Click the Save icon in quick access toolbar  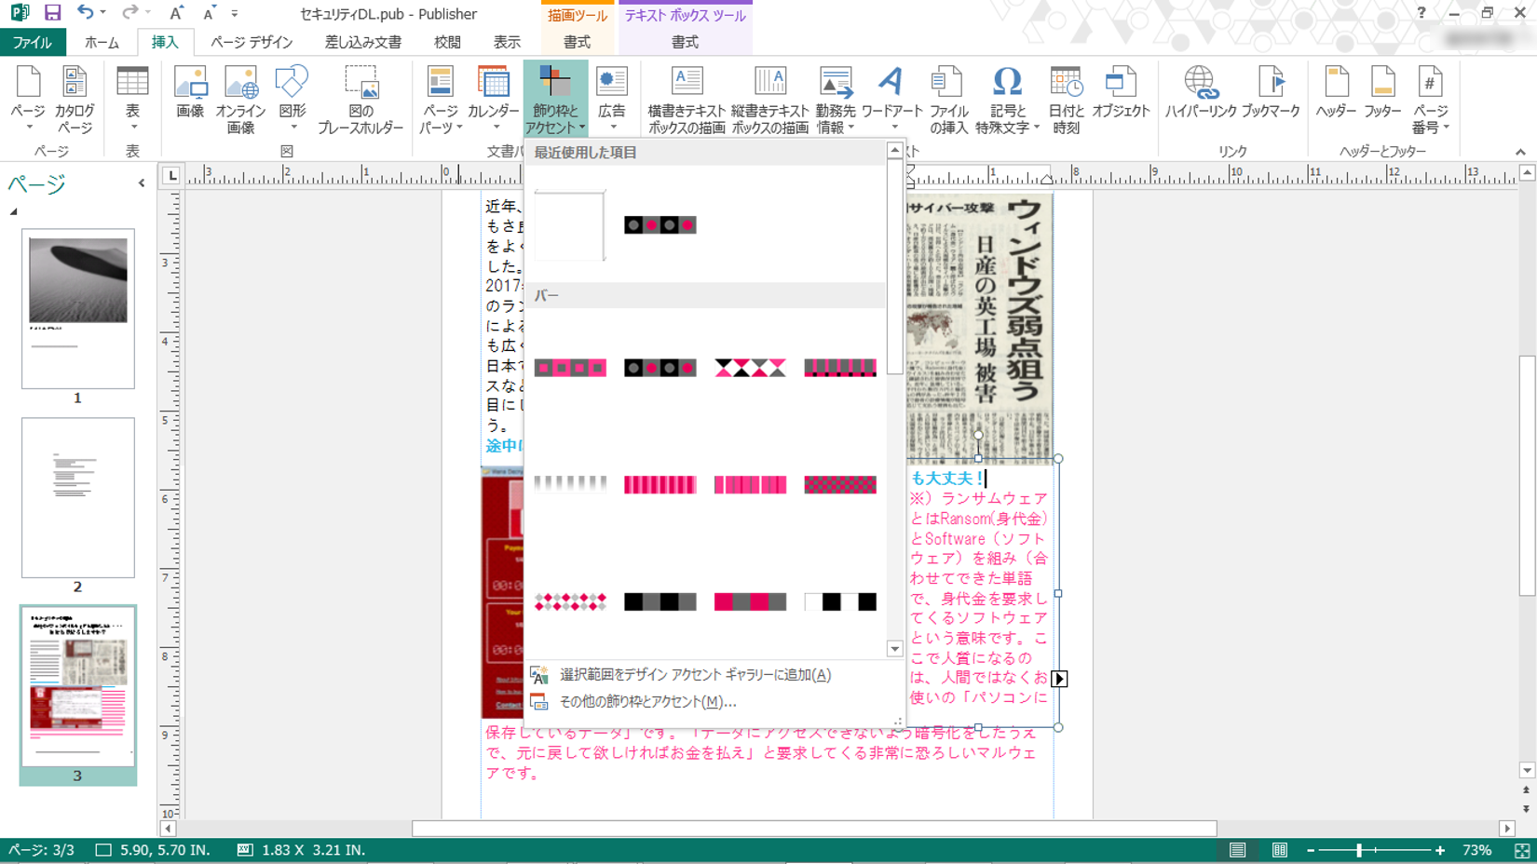click(52, 13)
